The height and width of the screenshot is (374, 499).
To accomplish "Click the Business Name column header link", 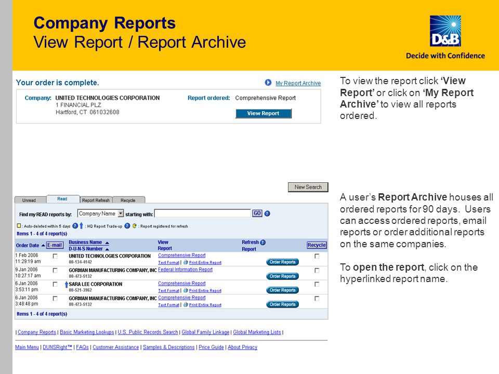I will (x=85, y=243).
